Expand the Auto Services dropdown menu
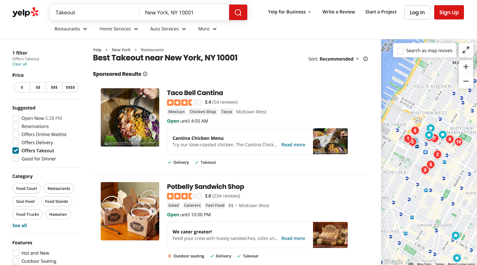 point(168,29)
